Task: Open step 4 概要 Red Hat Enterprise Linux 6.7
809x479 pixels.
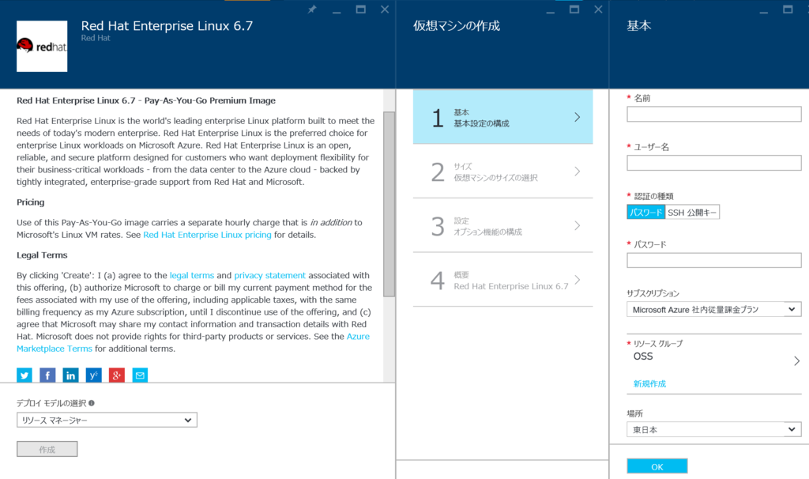Action: tap(503, 280)
